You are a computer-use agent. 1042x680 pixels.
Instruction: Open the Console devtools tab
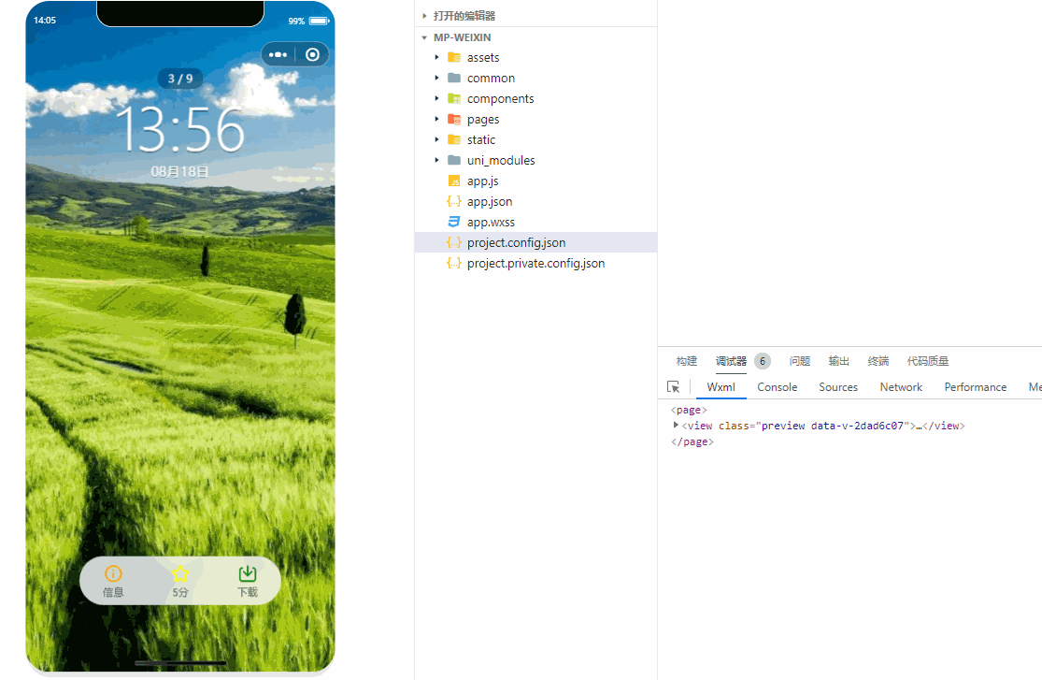[x=777, y=387]
